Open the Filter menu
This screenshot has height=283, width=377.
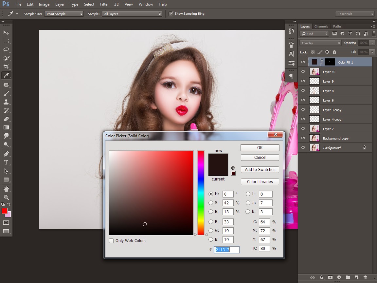tap(104, 4)
